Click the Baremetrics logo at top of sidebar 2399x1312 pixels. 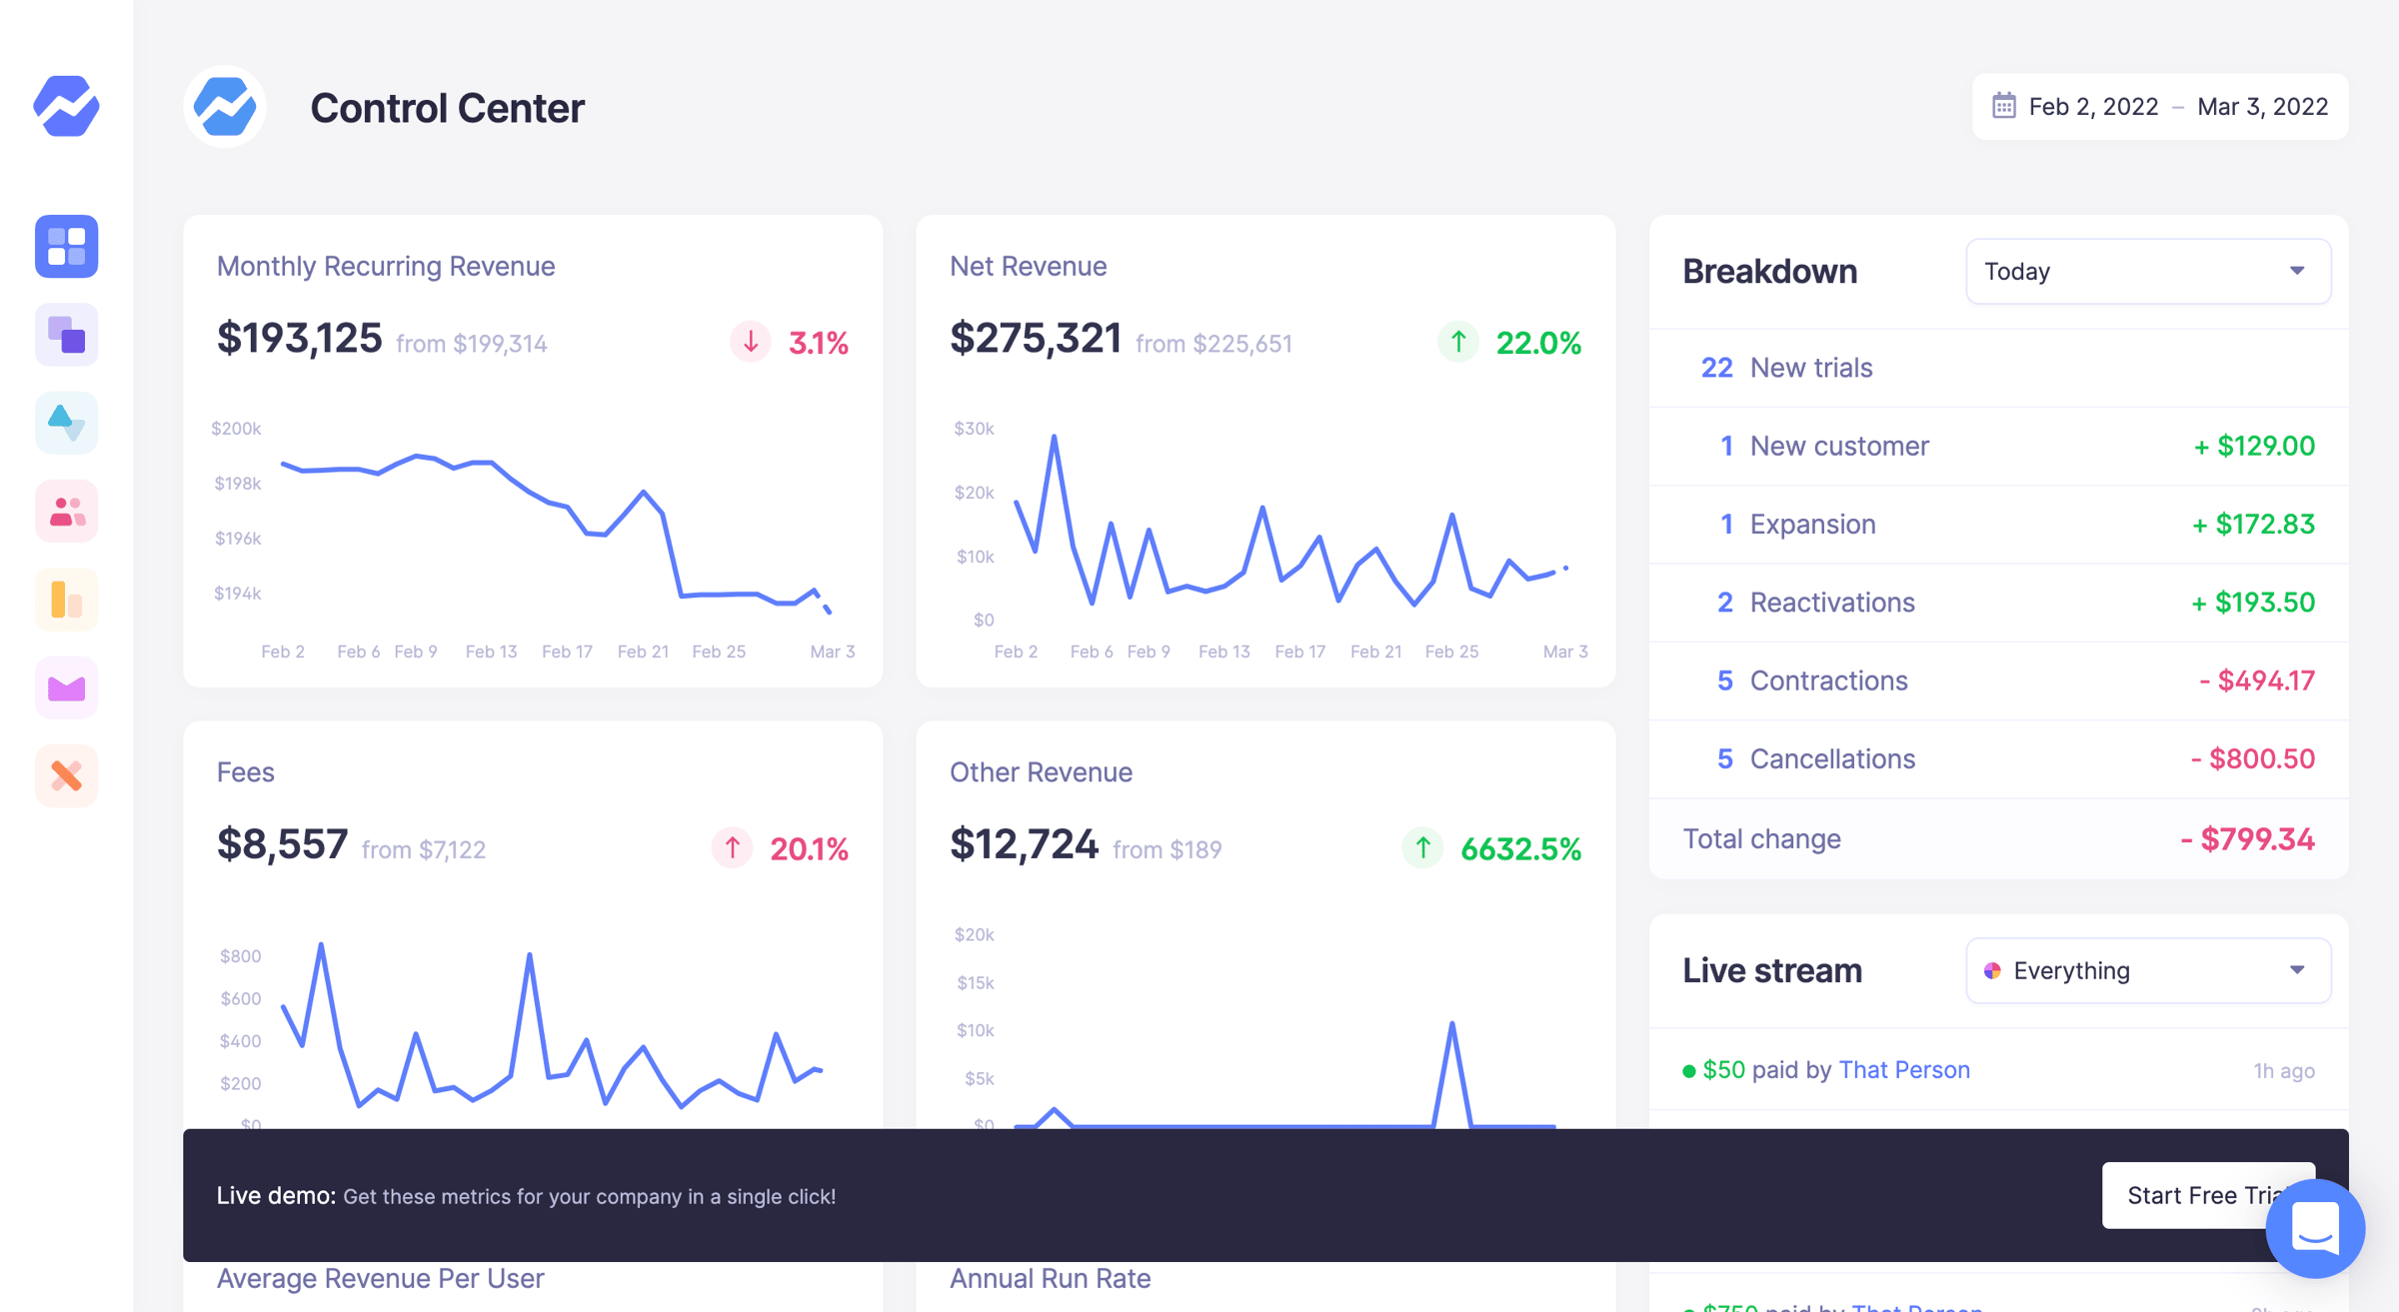coord(66,106)
